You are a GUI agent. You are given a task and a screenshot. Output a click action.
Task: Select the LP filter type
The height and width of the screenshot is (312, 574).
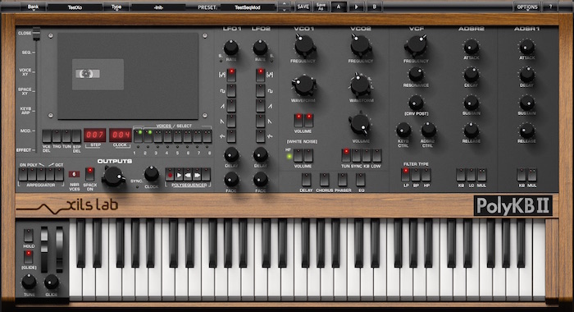pos(406,175)
